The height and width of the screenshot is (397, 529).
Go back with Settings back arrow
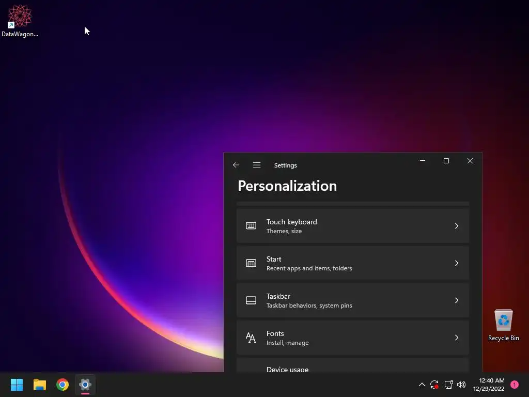point(236,165)
